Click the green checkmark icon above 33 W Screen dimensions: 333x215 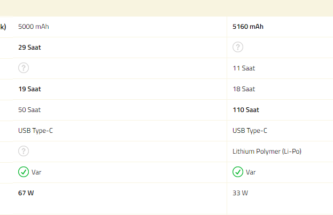tap(238, 172)
